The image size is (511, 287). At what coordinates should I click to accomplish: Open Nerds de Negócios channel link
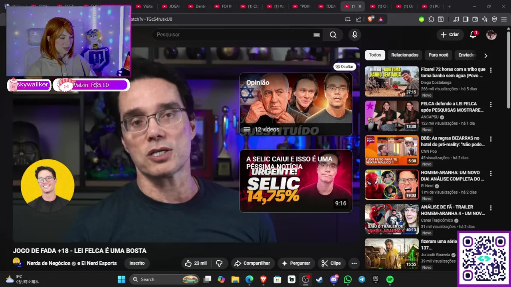[48, 263]
